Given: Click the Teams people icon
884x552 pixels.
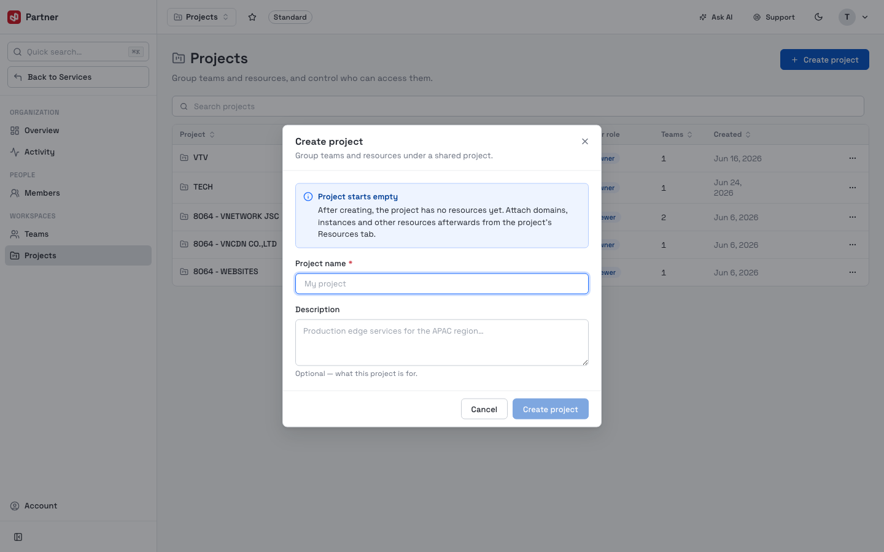Looking at the screenshot, I should coord(15,234).
